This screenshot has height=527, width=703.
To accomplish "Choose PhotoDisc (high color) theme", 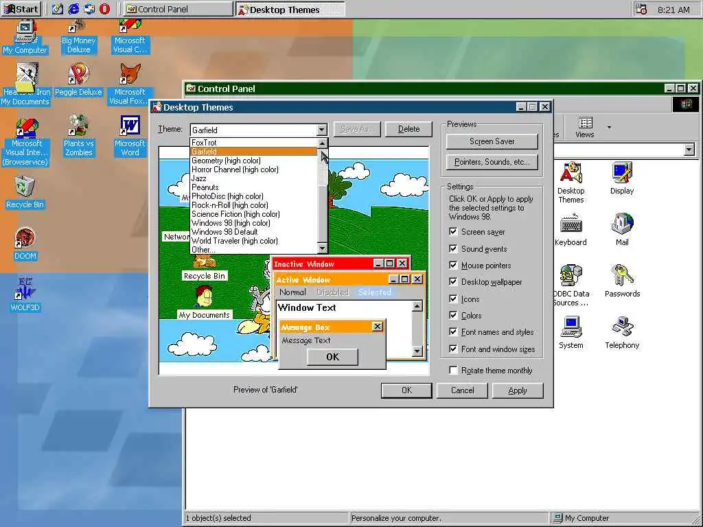I will pos(253,196).
